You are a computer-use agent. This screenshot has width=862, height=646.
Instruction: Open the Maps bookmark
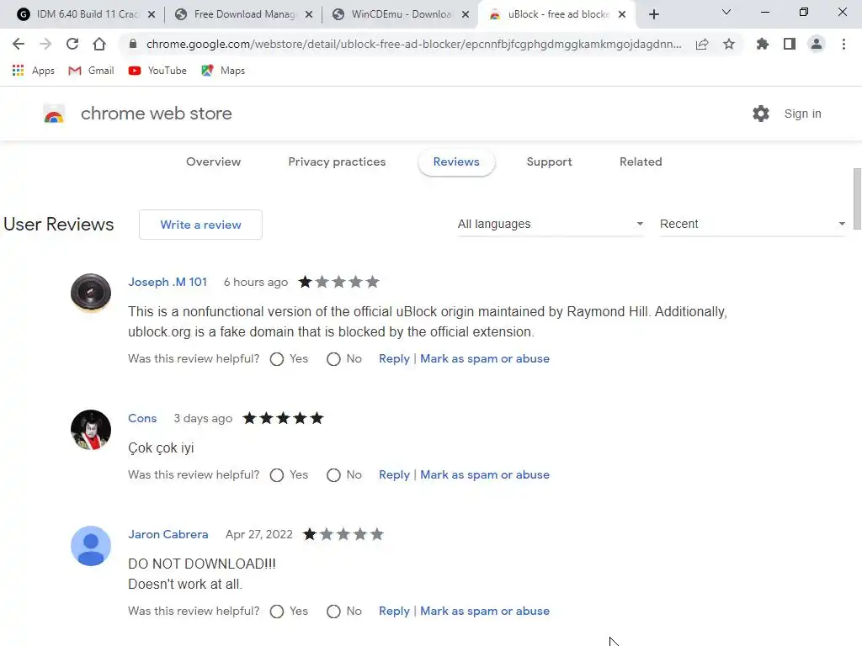pyautogui.click(x=223, y=71)
